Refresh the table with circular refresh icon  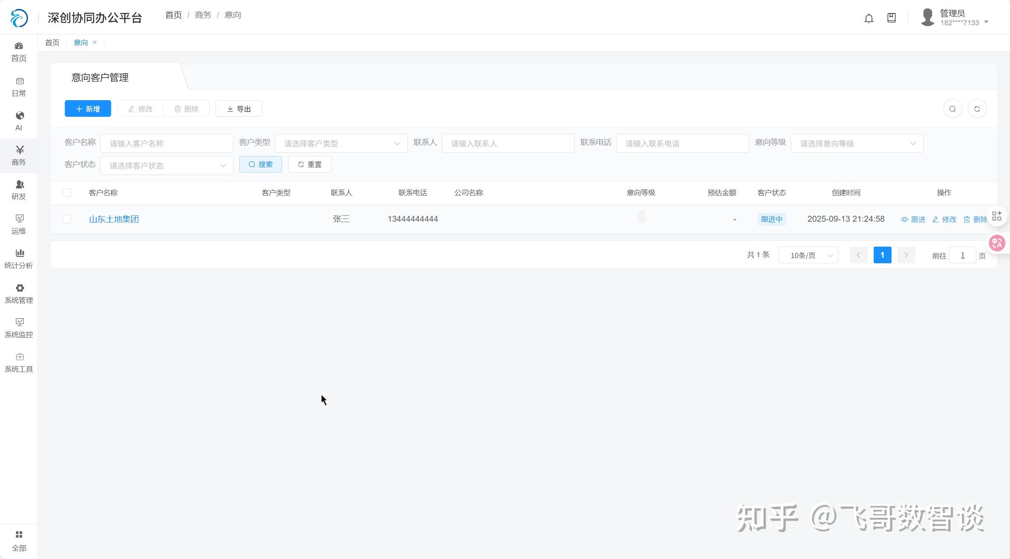click(977, 109)
